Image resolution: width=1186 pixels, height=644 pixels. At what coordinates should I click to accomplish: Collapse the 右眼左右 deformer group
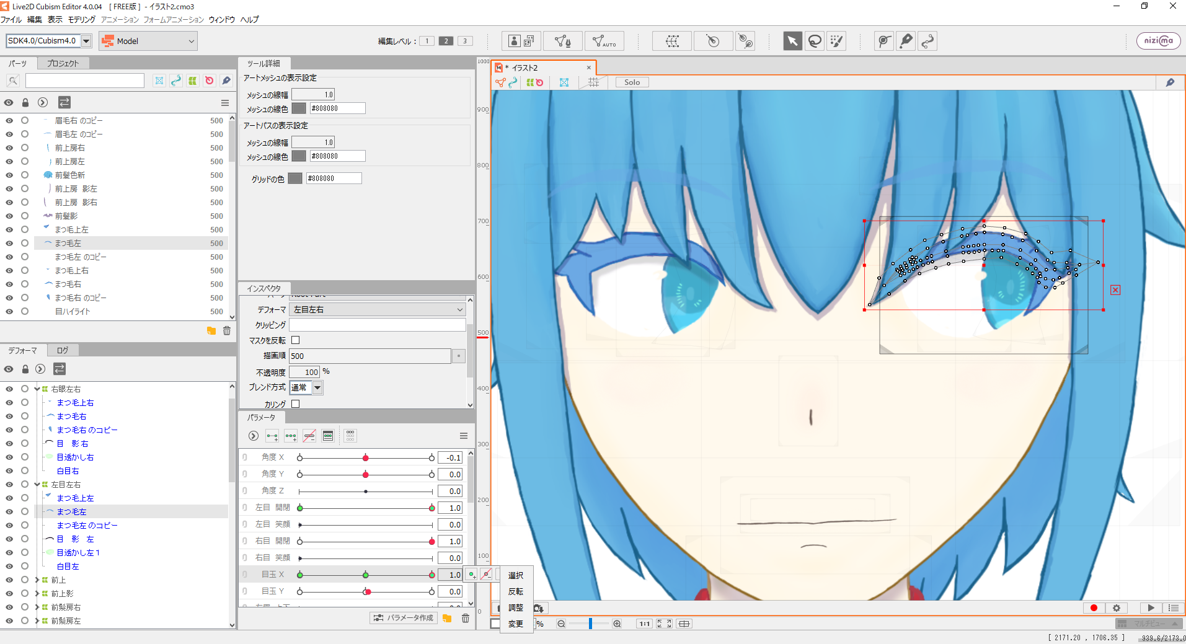pyautogui.click(x=37, y=389)
